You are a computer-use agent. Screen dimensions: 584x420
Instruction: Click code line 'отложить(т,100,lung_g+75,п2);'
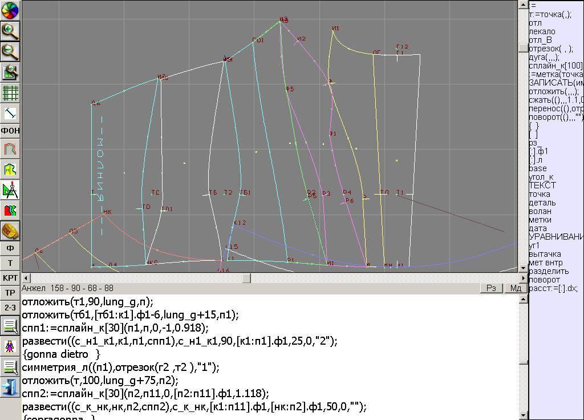coord(100,381)
